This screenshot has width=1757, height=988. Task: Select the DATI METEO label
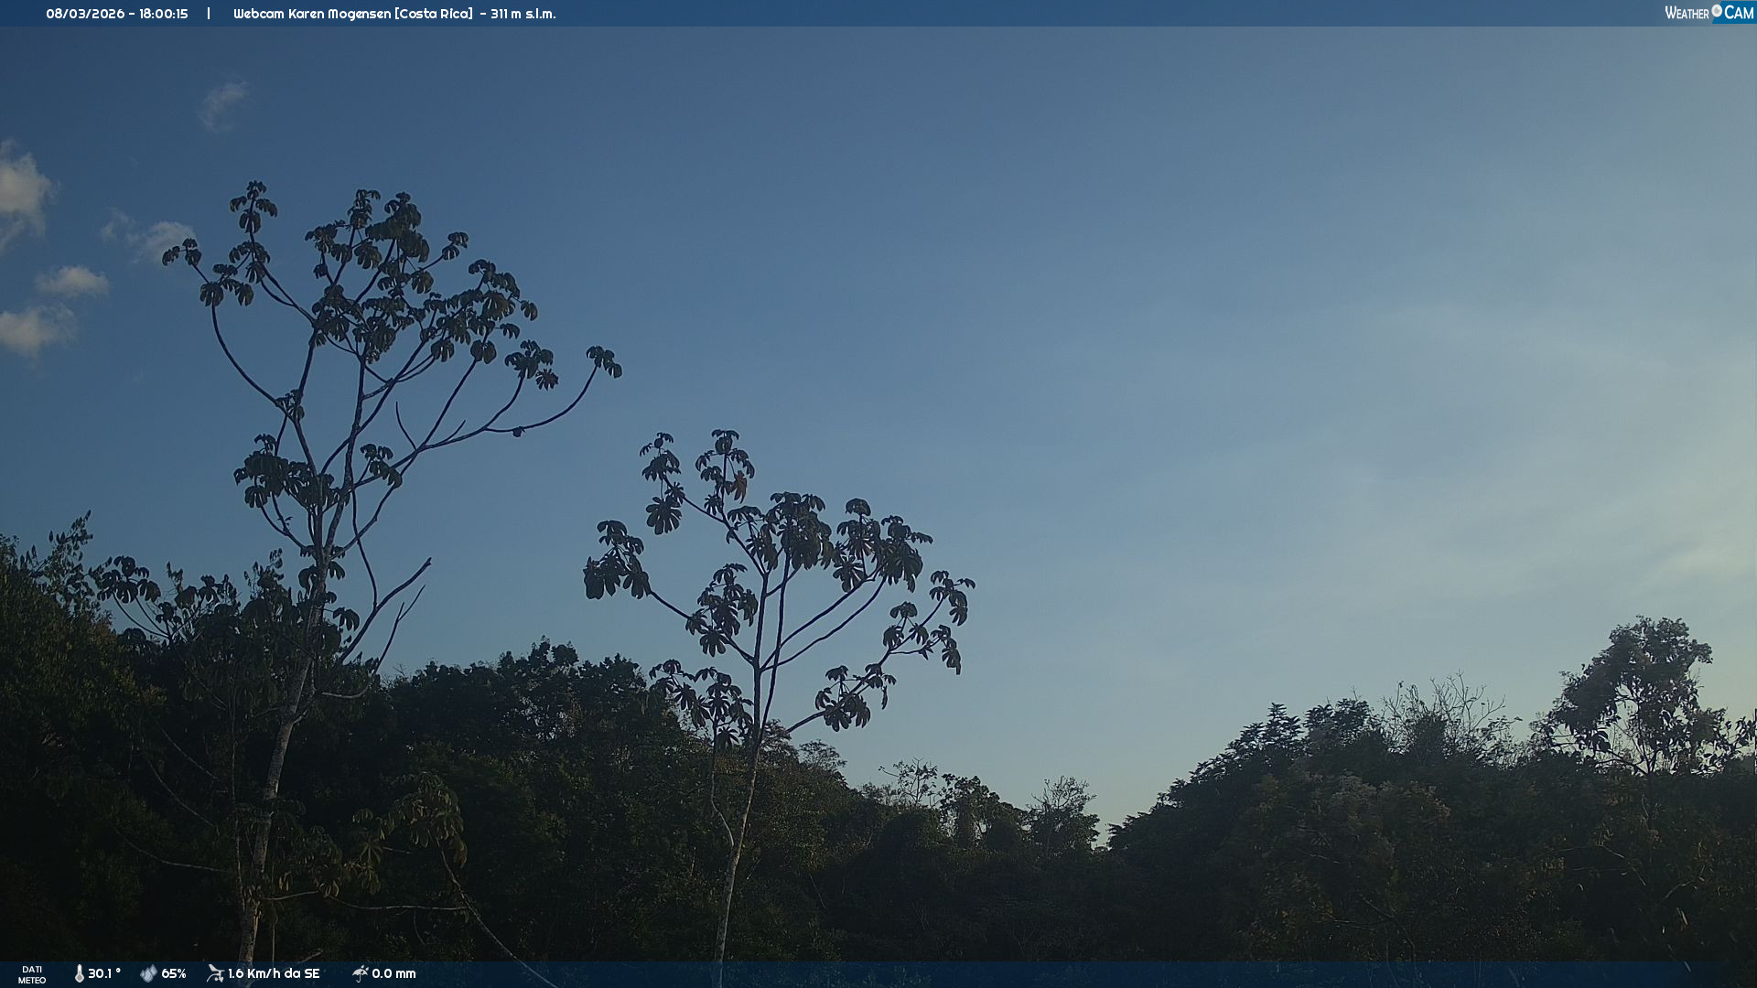point(32,974)
